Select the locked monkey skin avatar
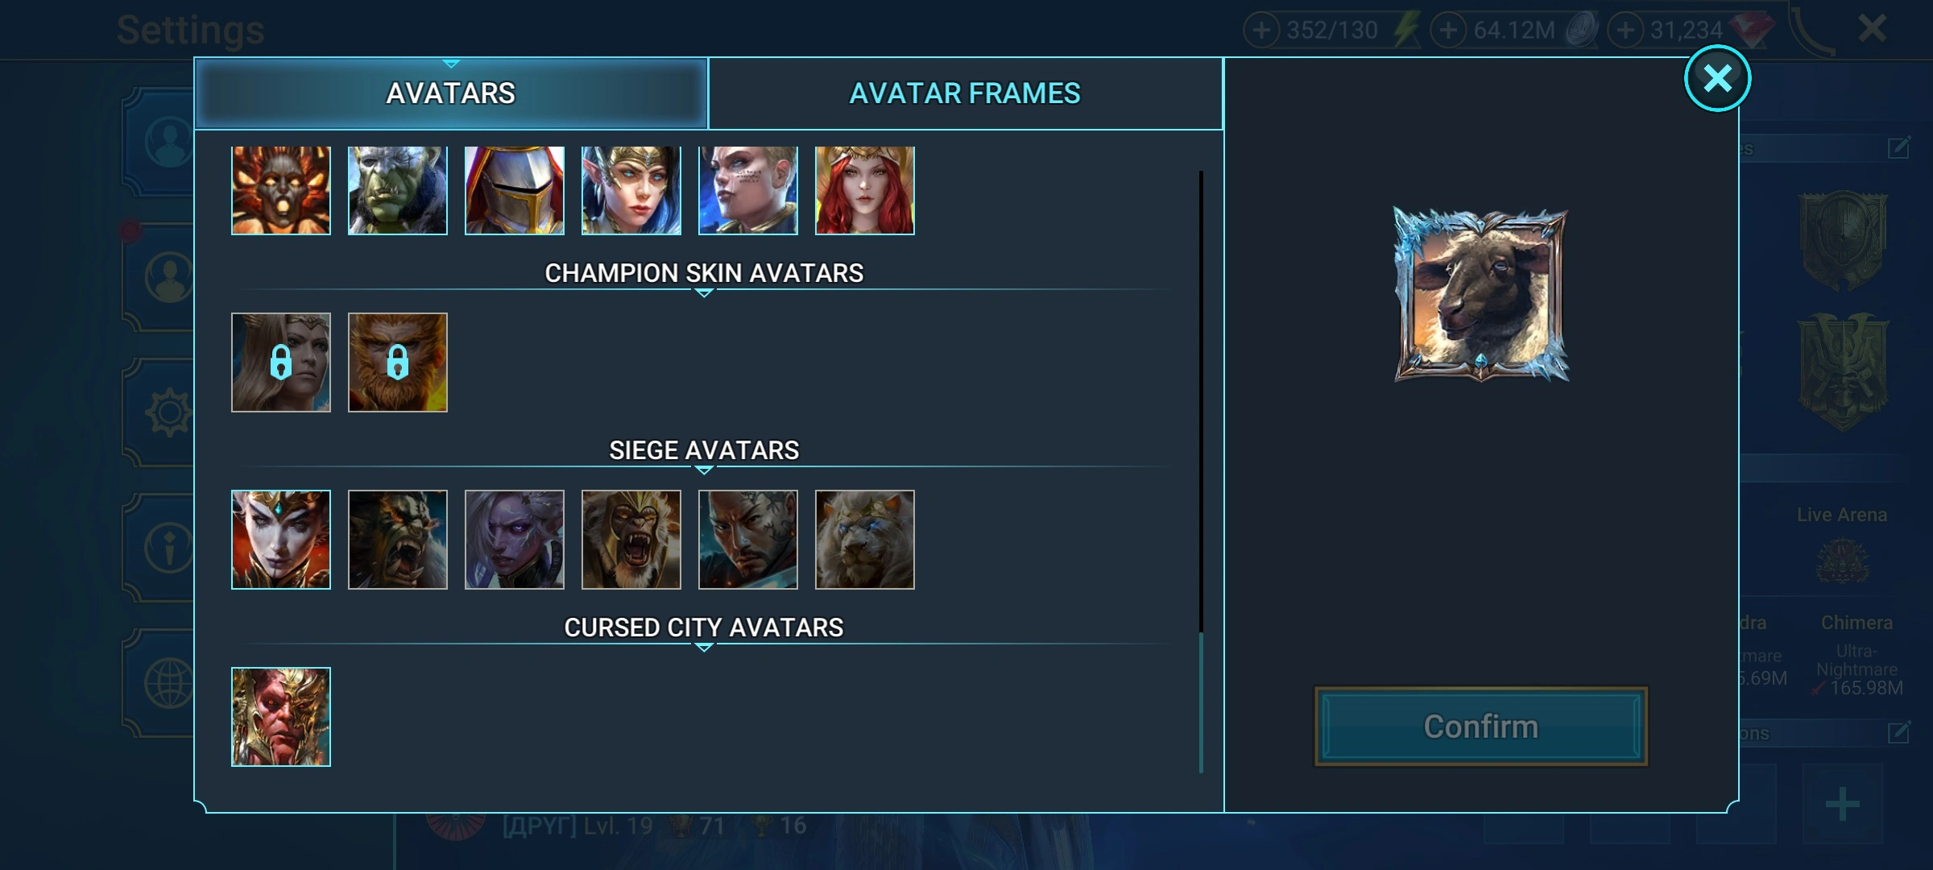Screen dimensions: 1933x870 pos(398,362)
